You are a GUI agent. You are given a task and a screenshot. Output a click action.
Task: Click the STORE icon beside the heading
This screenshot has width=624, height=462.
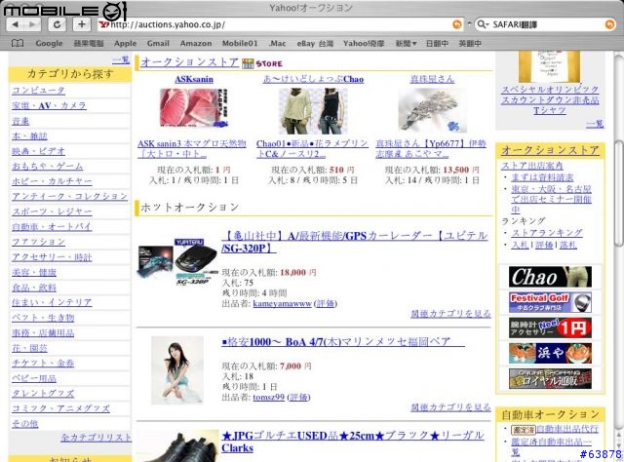(x=262, y=63)
